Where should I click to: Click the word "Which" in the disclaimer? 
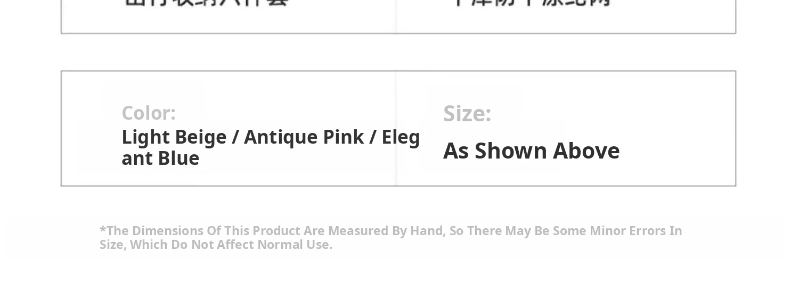pyautogui.click(x=146, y=245)
